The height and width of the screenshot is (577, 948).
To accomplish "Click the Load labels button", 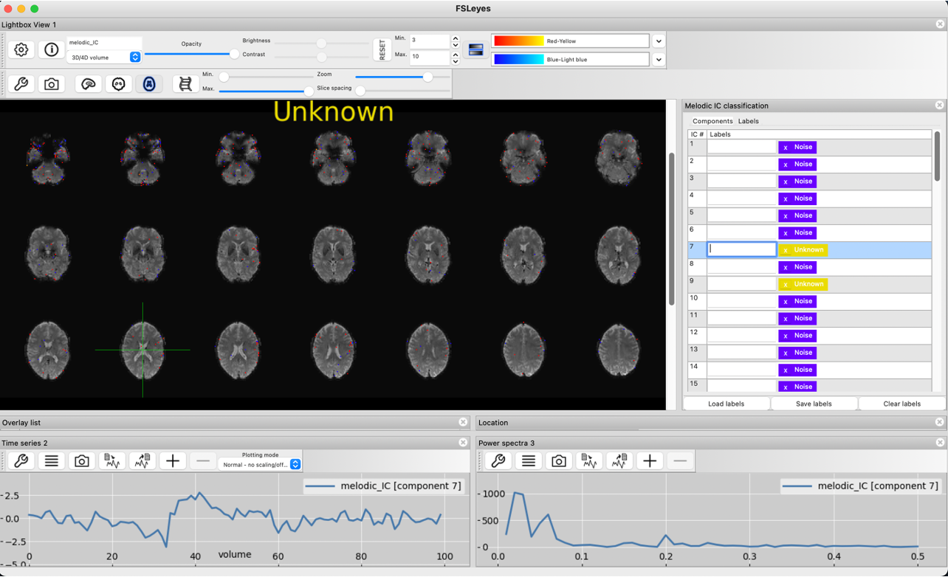I will point(727,404).
